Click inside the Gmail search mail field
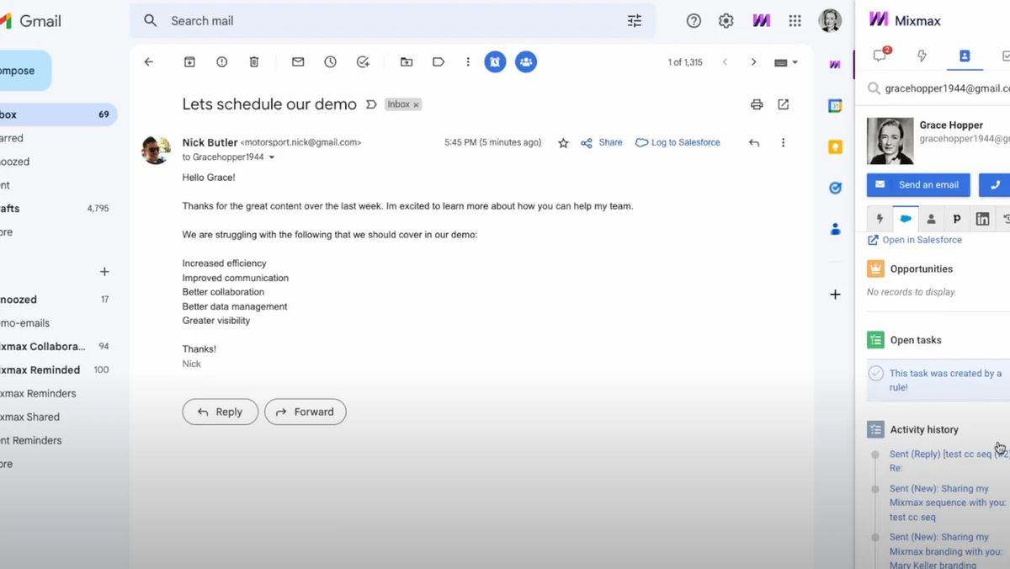This screenshot has height=569, width=1010. pos(337,20)
